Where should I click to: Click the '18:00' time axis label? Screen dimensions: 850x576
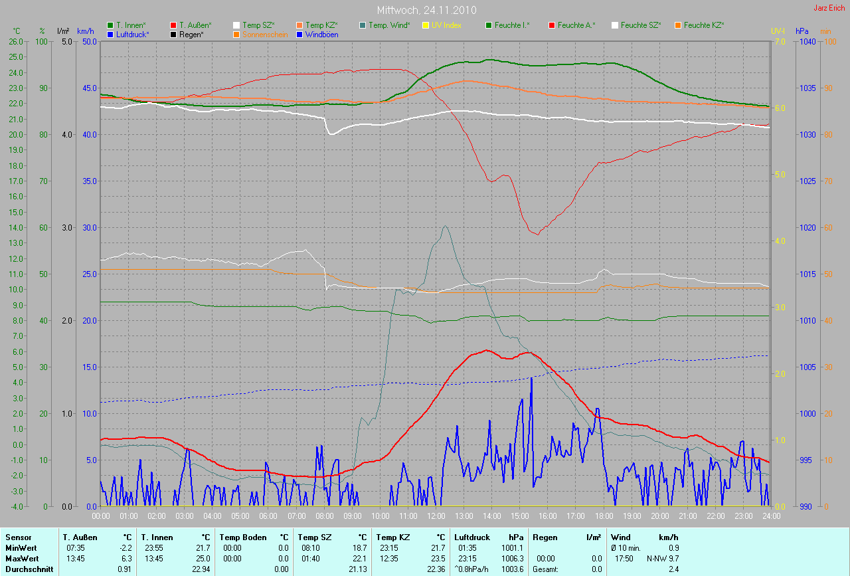[604, 516]
